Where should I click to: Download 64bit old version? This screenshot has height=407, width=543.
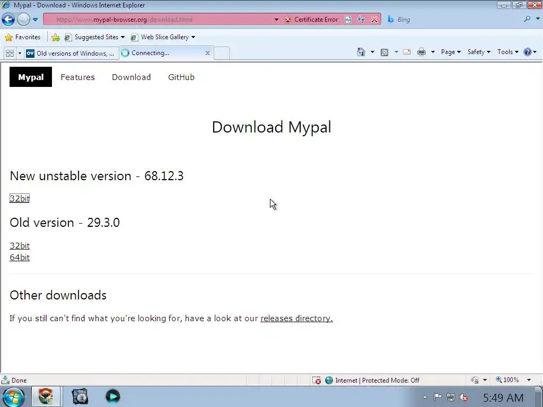click(x=20, y=258)
